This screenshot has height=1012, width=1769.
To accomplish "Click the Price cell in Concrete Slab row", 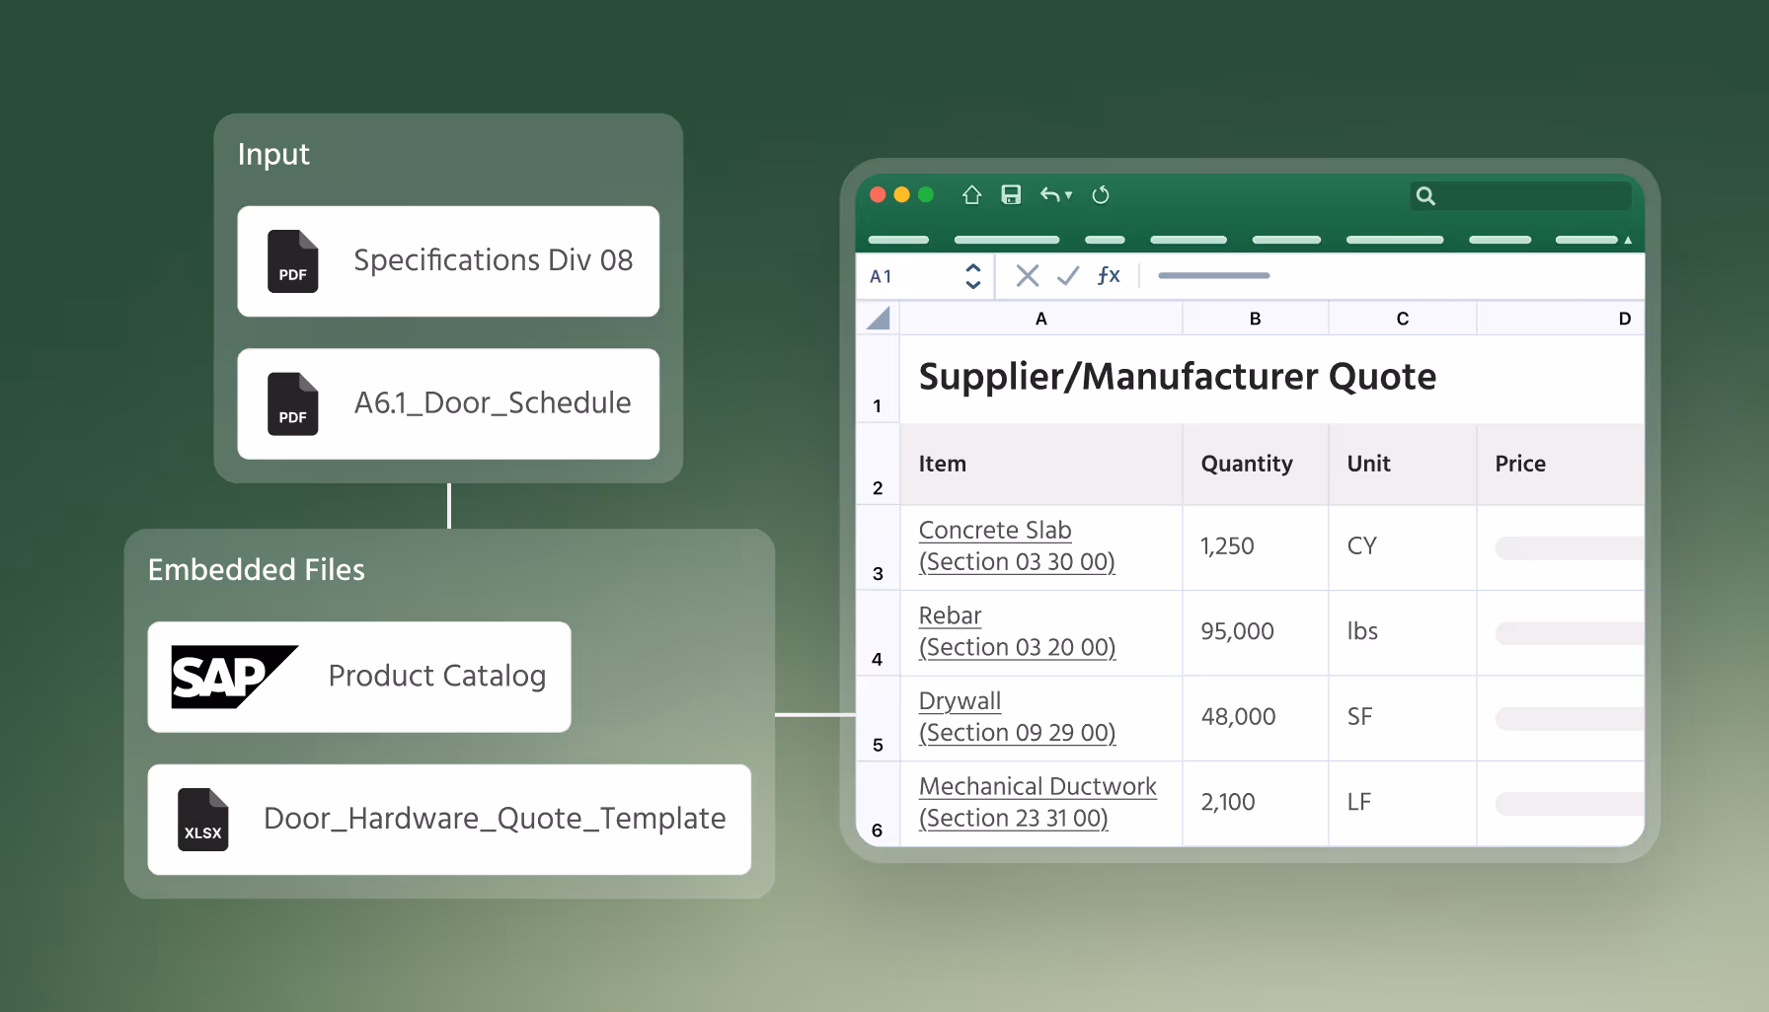I will 1561,548.
